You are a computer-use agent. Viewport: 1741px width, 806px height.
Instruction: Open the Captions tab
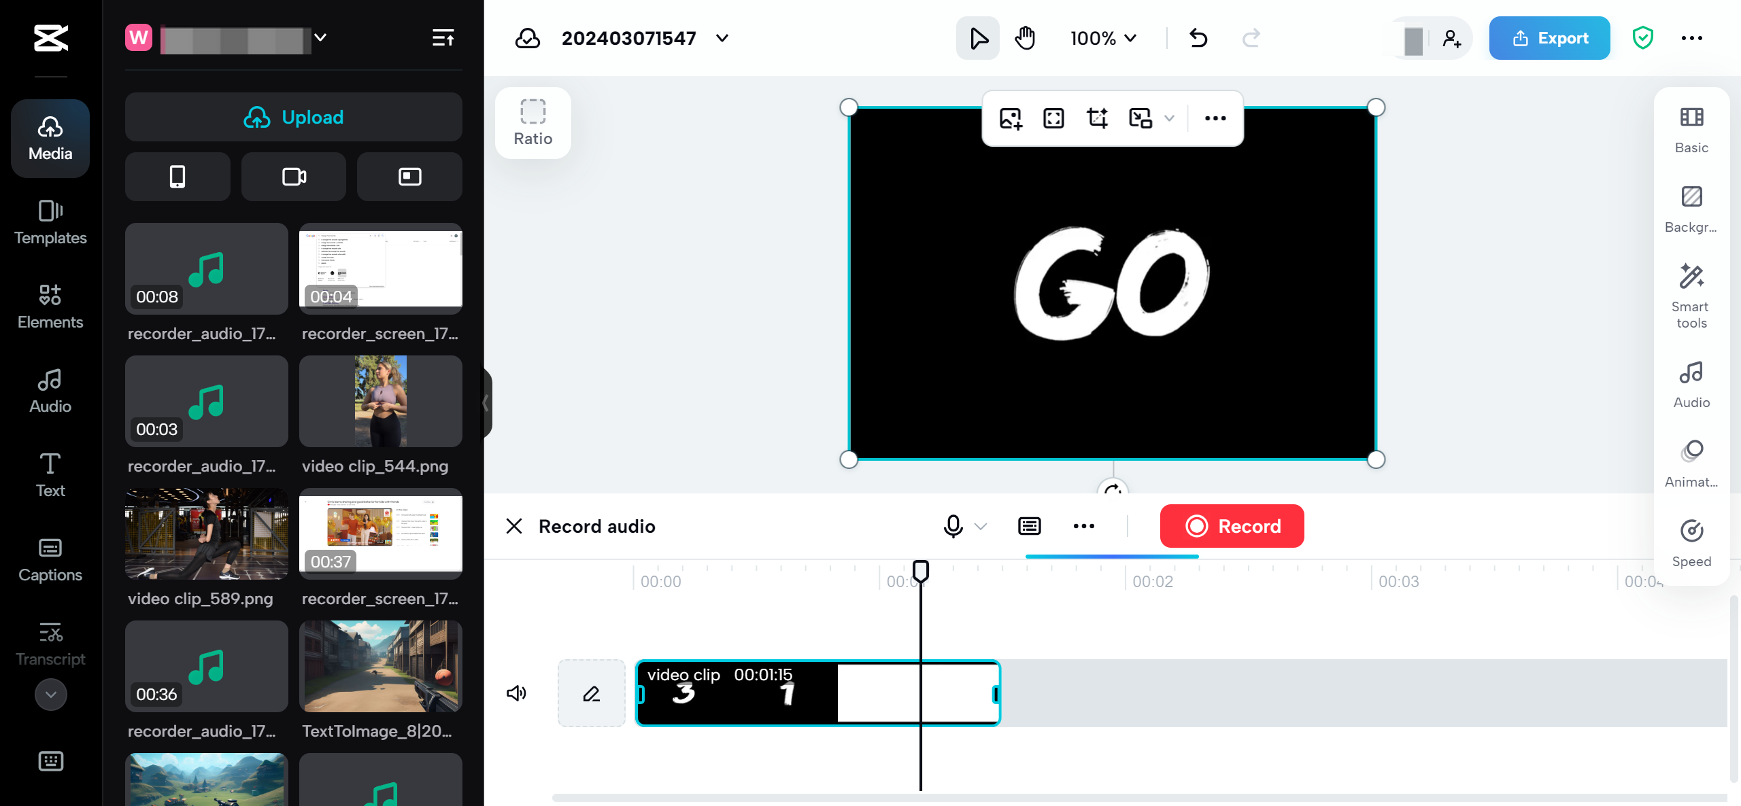(50, 559)
